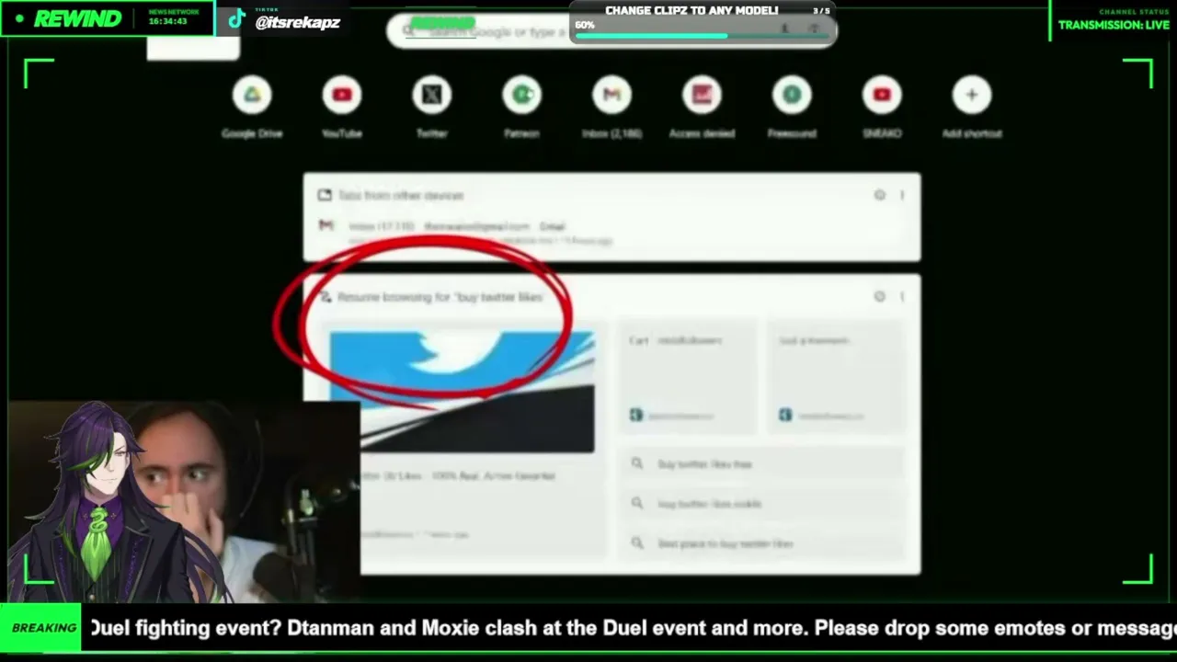Click the tabs icon beside Tabs from other devices
This screenshot has width=1177, height=662.
pos(325,195)
